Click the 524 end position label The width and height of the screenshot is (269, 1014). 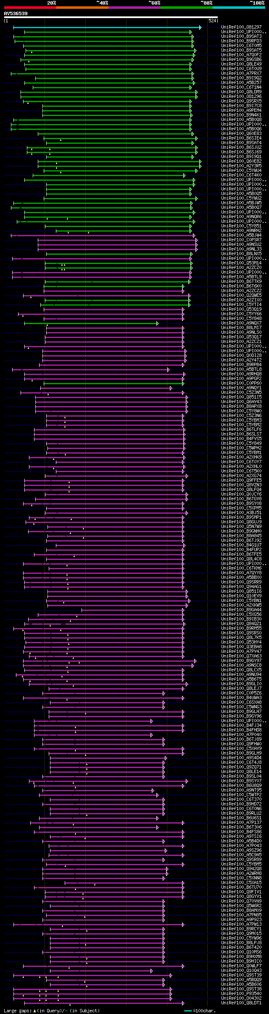[212, 21]
